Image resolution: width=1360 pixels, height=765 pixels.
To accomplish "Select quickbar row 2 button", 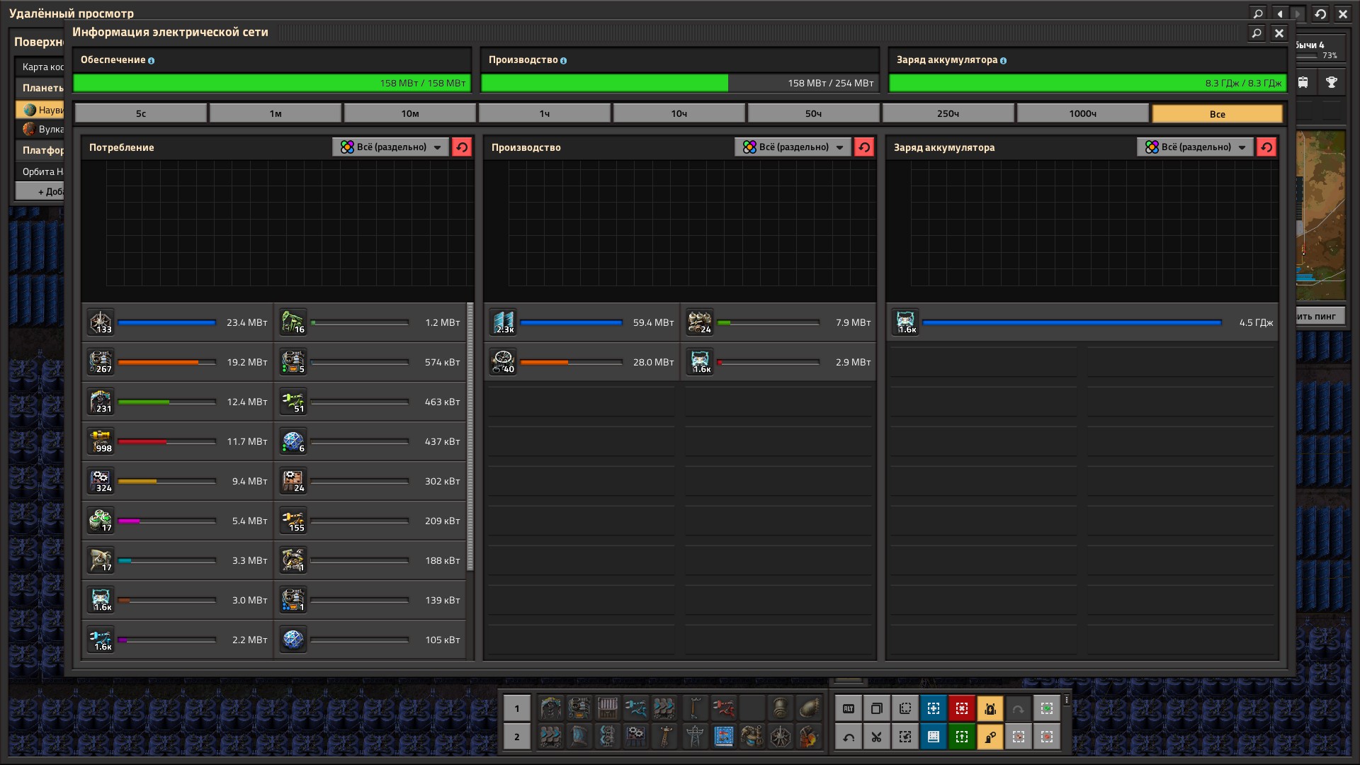I will click(x=517, y=737).
